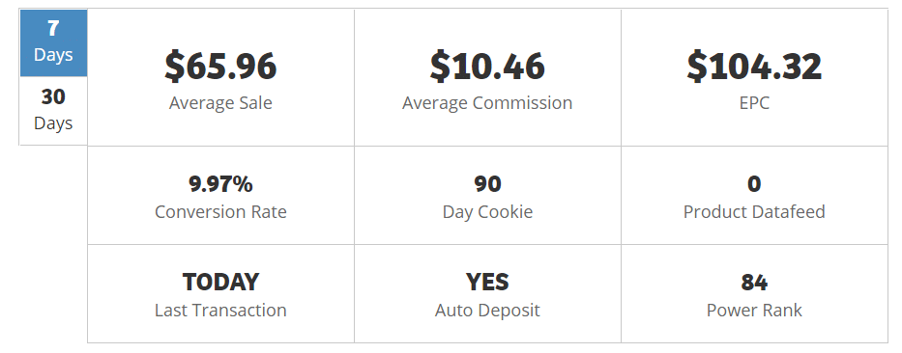Click the Last Transaction label
The height and width of the screenshot is (353, 902).
[x=220, y=310]
